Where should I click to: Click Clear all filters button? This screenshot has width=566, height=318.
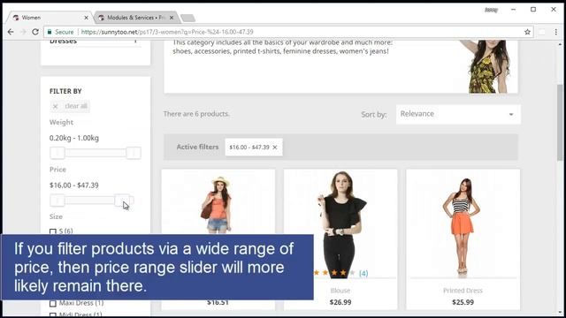tap(70, 106)
